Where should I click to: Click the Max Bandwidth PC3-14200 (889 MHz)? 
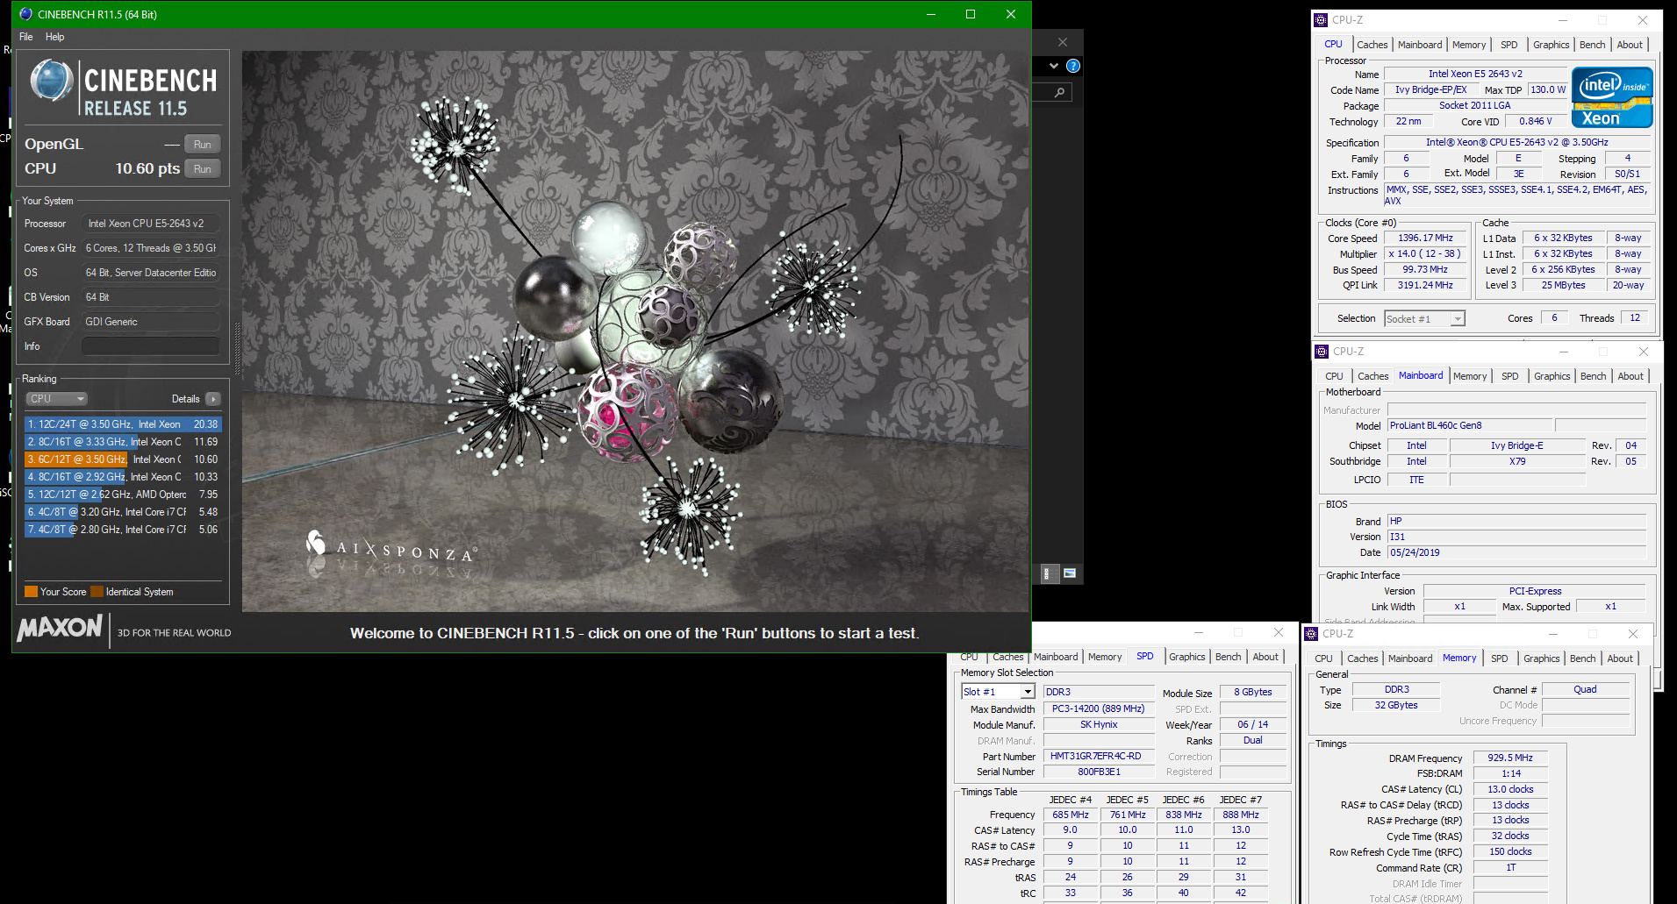pos(1099,709)
